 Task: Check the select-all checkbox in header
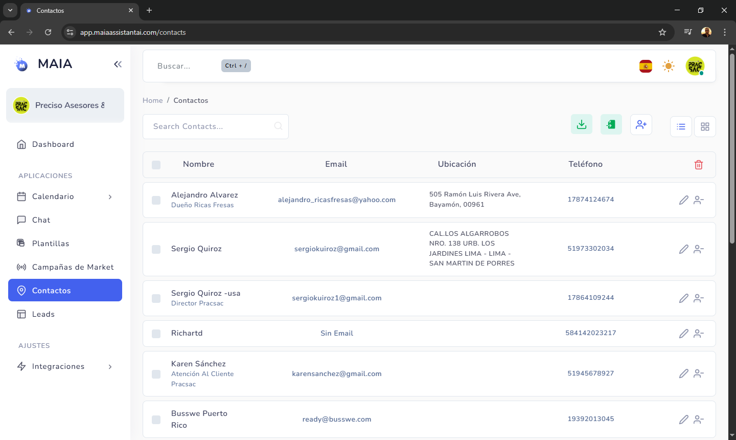pyautogui.click(x=156, y=165)
